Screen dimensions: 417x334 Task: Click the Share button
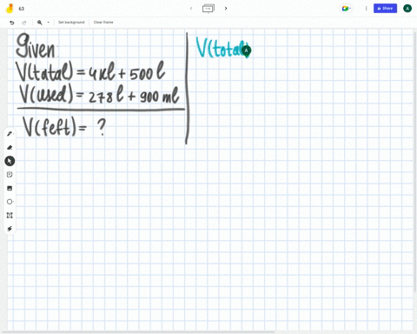click(x=385, y=9)
